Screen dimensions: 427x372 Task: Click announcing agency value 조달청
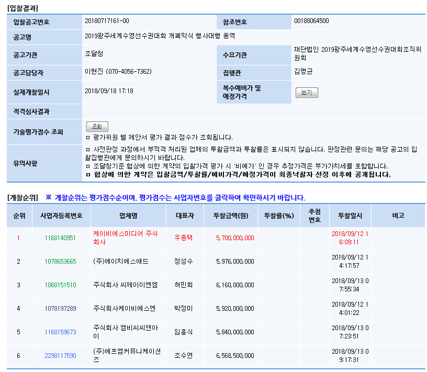[x=94, y=54]
